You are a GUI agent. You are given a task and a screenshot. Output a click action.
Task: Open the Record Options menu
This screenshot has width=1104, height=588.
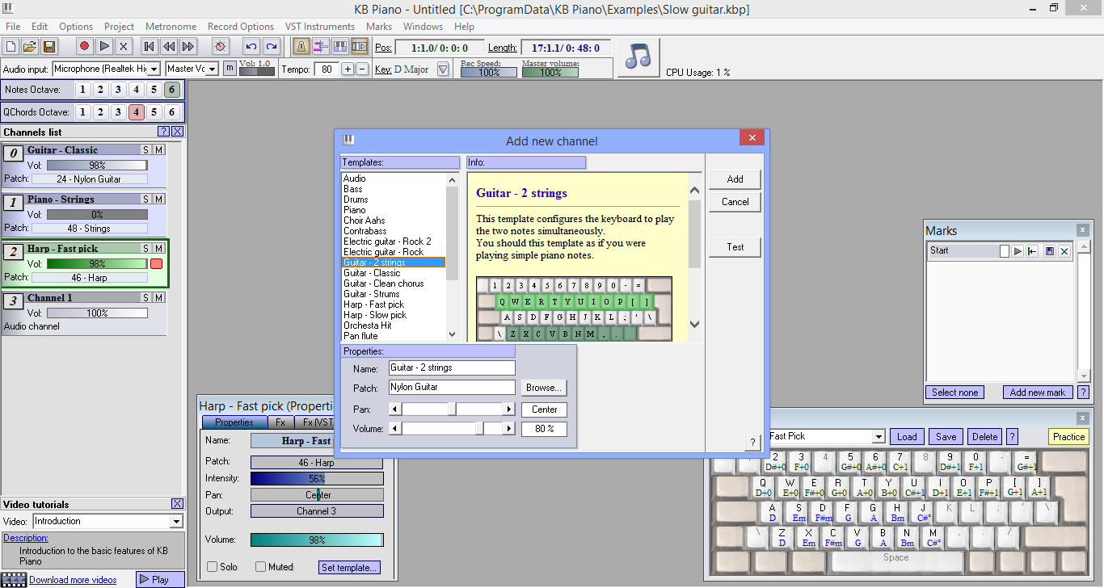(241, 27)
